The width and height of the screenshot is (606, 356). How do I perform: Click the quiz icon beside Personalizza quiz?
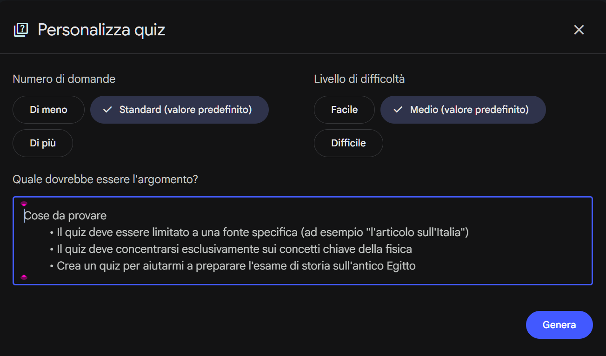[x=21, y=30]
